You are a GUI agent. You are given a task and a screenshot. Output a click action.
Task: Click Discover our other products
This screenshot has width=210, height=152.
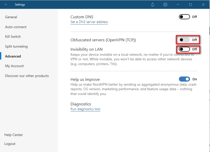27,76
